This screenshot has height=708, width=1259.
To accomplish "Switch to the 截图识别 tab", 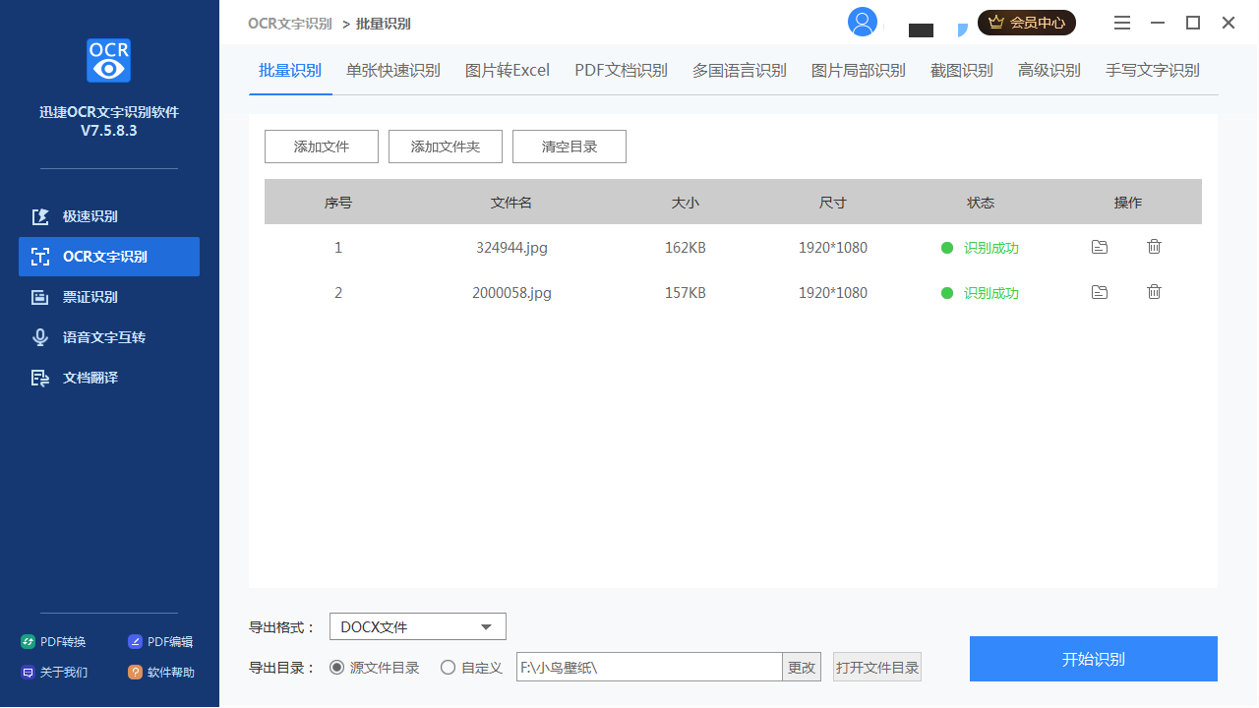I will click(962, 71).
